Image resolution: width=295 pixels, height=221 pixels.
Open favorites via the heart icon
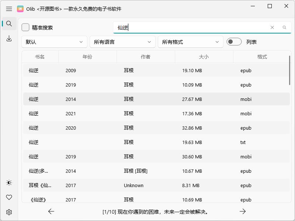9,197
